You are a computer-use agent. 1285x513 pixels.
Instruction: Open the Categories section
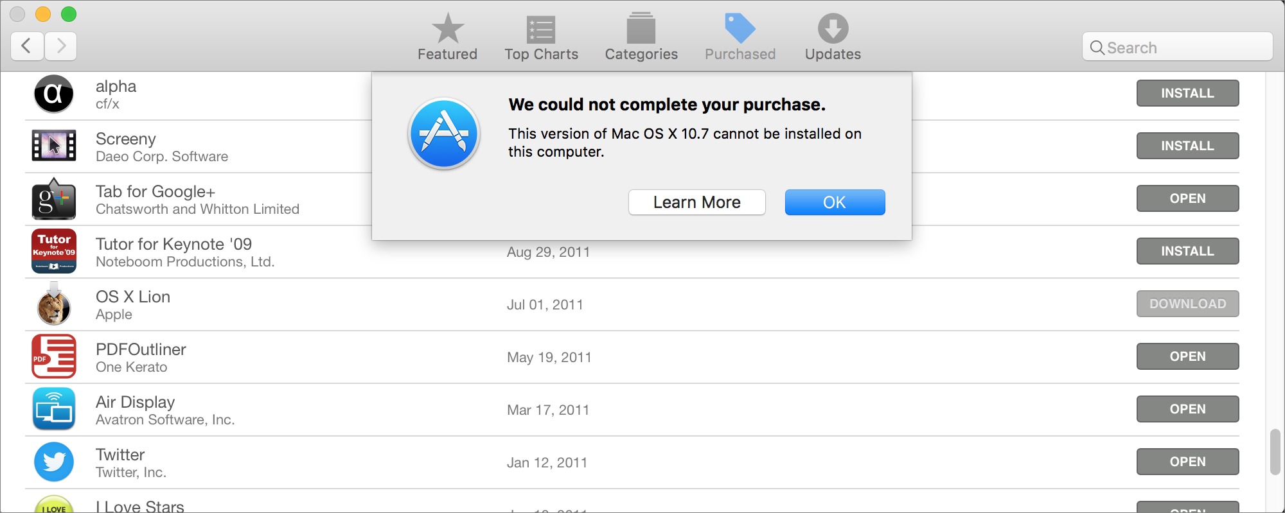pos(641,35)
